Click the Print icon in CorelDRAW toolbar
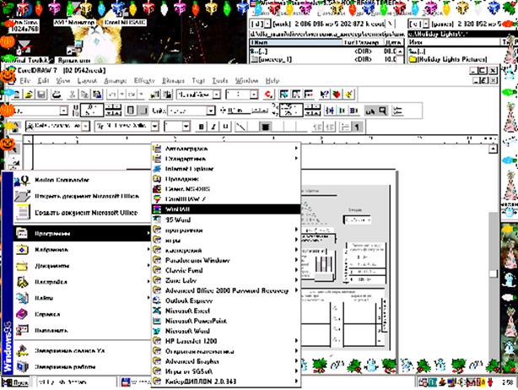 tap(57, 95)
